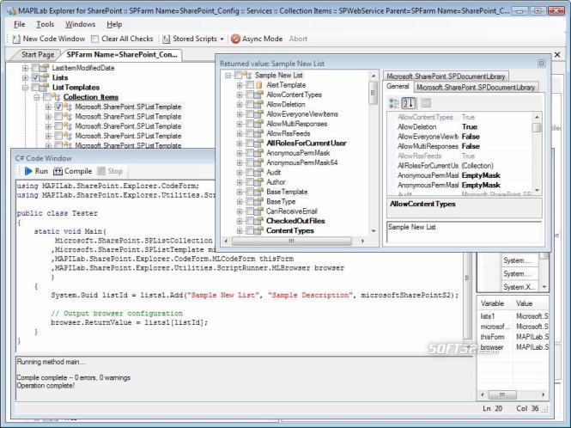Click the Stop icon in code window
The width and height of the screenshot is (571, 428).
click(x=101, y=171)
